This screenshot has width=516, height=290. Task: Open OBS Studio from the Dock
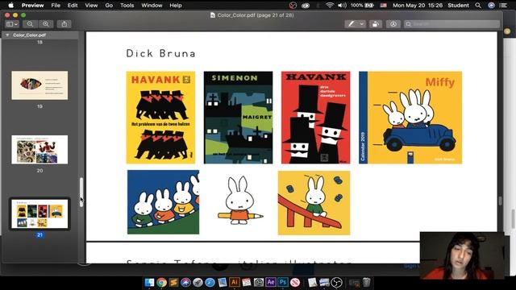[337, 283]
